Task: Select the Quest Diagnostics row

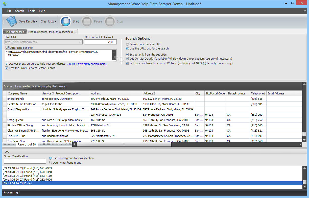Action: (x=152, y=109)
